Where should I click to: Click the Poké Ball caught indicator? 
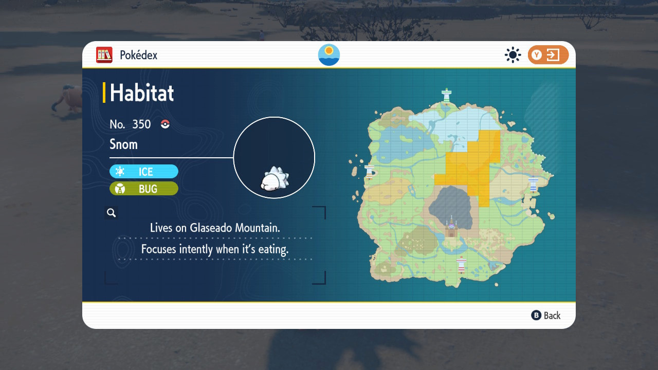coord(165,124)
